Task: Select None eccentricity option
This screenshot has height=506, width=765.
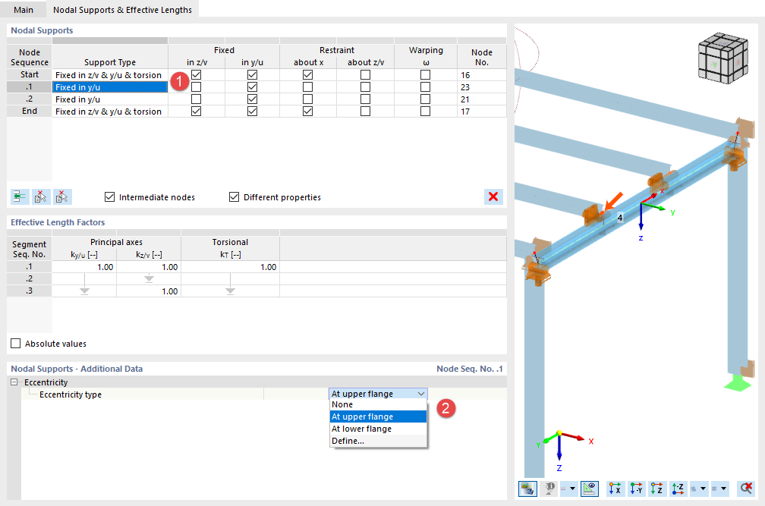Action: tap(378, 404)
